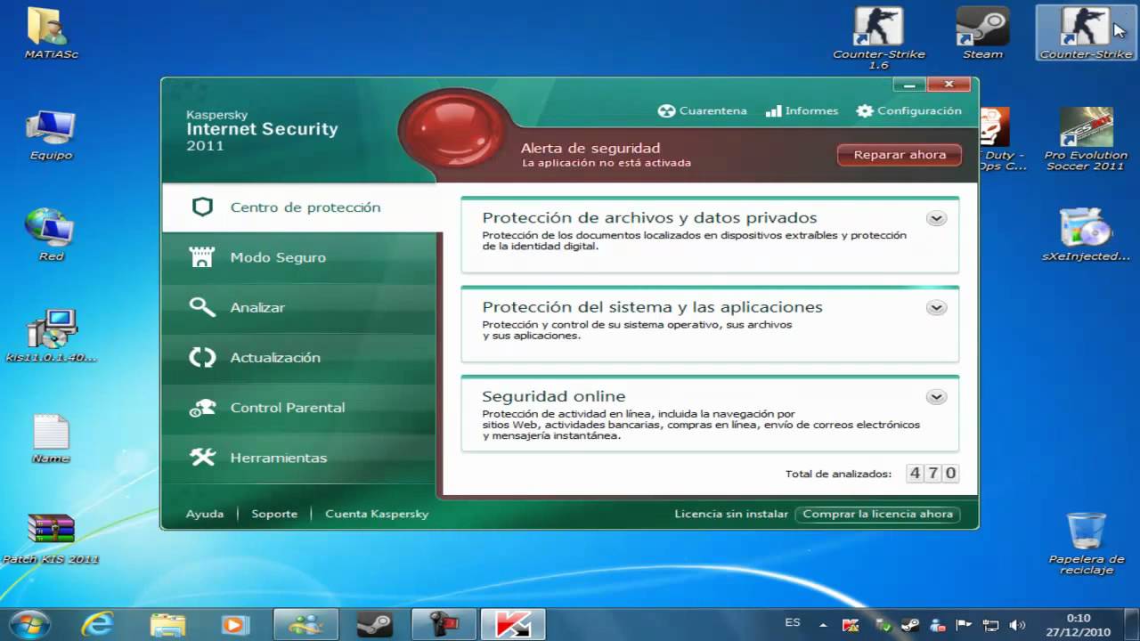Select the Patch KIS 2011 archive icon

51,540
